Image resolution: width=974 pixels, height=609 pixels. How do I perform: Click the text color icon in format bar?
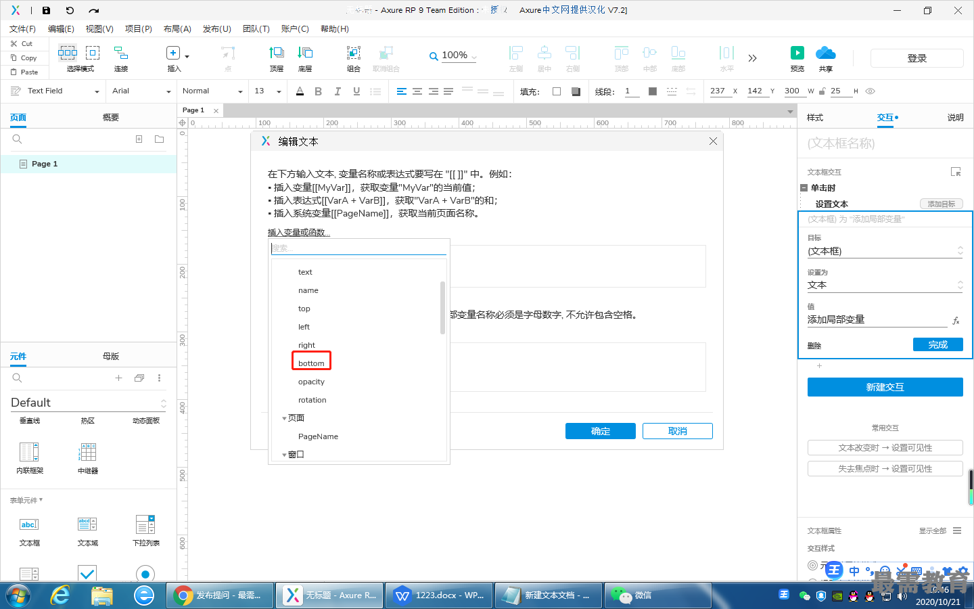tap(300, 91)
